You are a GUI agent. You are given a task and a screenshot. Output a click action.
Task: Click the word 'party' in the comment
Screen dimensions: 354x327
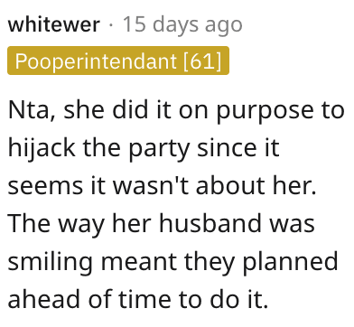159,149
